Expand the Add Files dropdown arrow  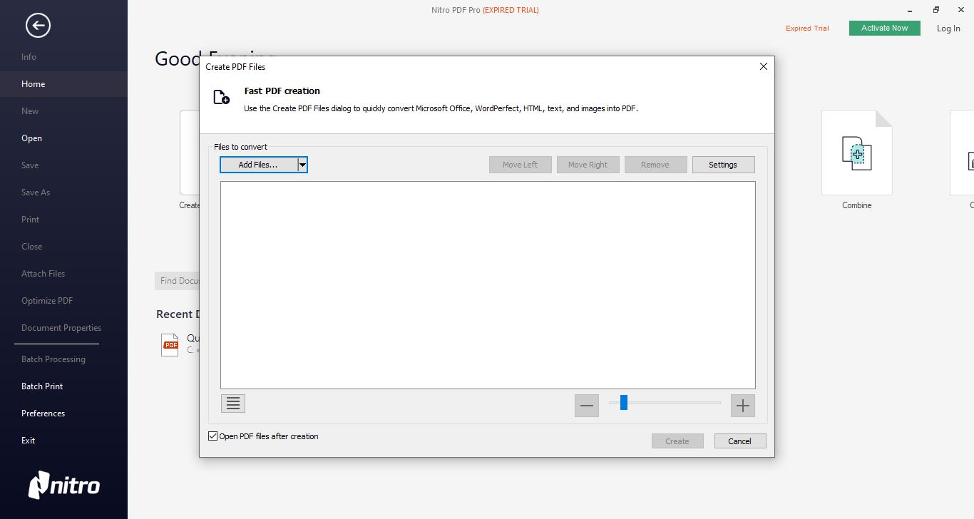click(x=302, y=165)
